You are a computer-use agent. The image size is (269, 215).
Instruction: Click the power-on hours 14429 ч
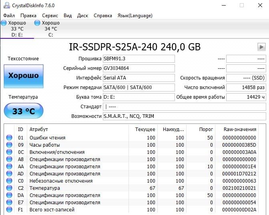[x=246, y=97]
